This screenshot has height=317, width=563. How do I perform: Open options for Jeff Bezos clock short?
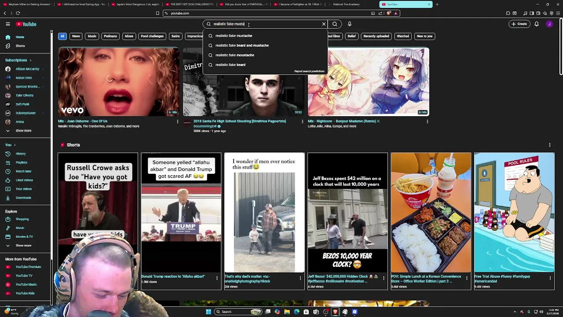point(384,278)
